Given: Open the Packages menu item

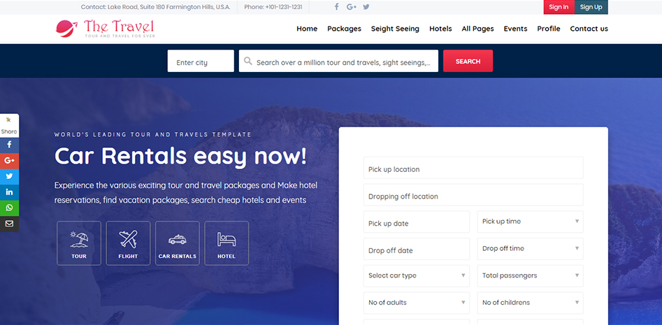Looking at the screenshot, I should pos(344,29).
